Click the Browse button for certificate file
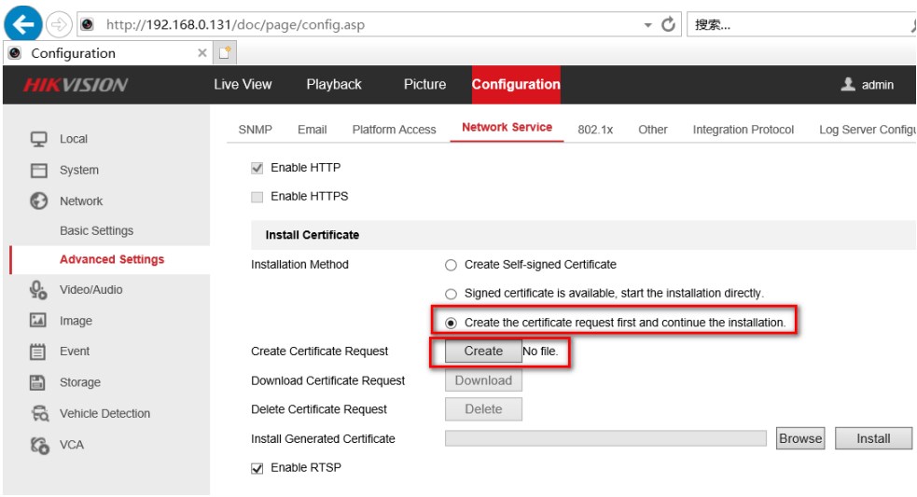 point(800,438)
